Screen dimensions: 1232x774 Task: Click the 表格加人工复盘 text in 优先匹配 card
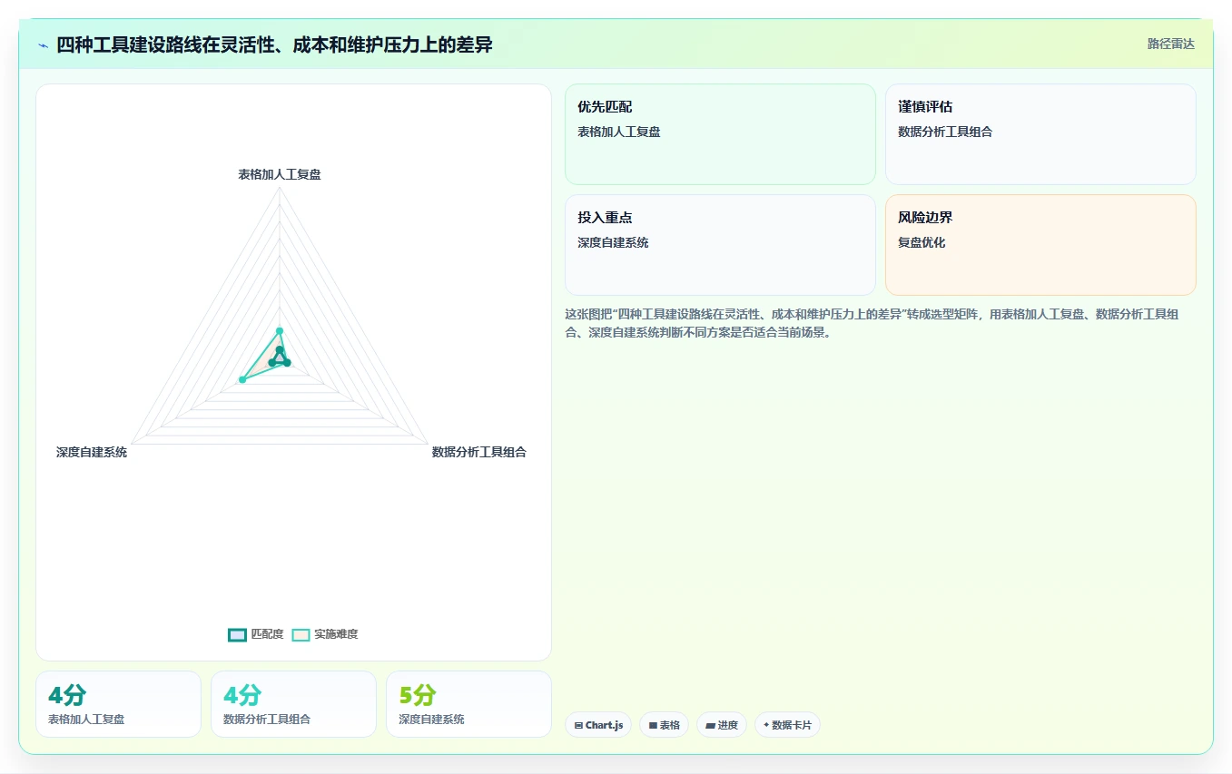tap(619, 132)
